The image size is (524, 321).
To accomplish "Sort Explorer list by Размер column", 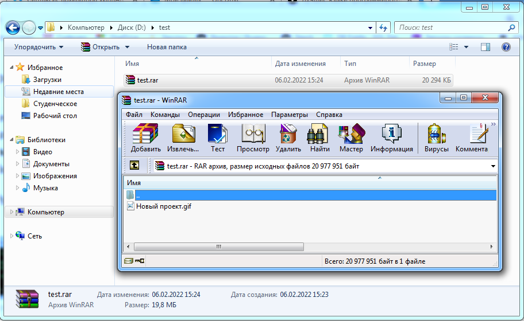I will pyautogui.click(x=424, y=64).
